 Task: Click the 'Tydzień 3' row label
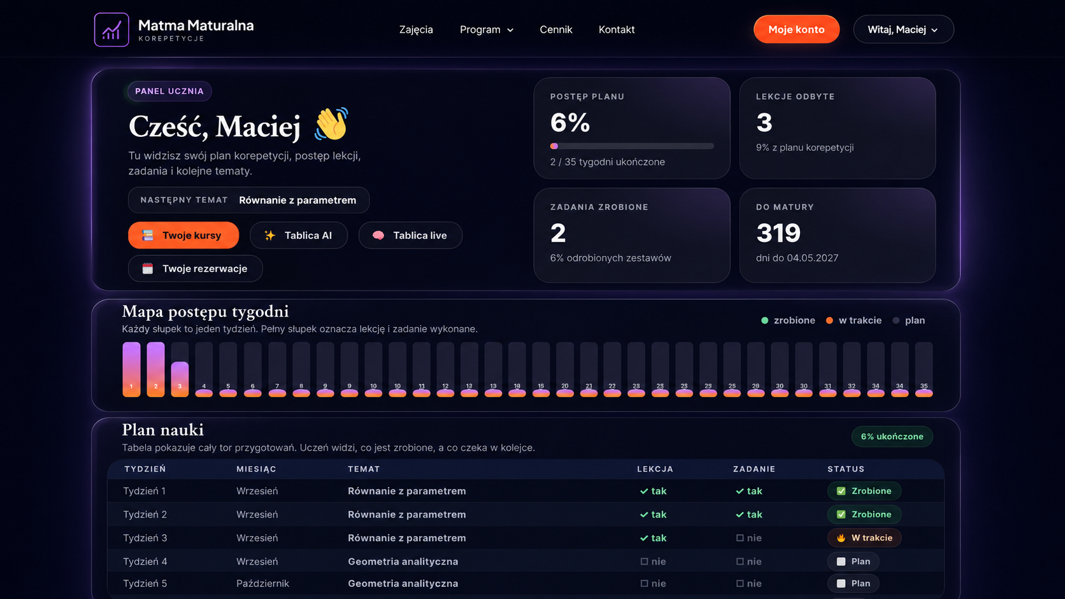(x=145, y=538)
